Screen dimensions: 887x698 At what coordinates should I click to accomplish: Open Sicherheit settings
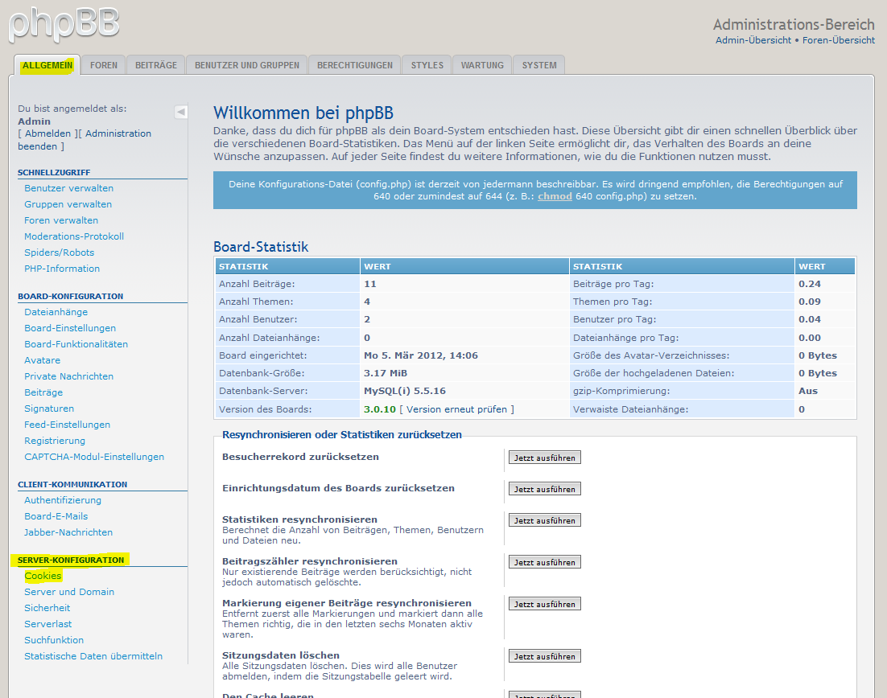47,608
